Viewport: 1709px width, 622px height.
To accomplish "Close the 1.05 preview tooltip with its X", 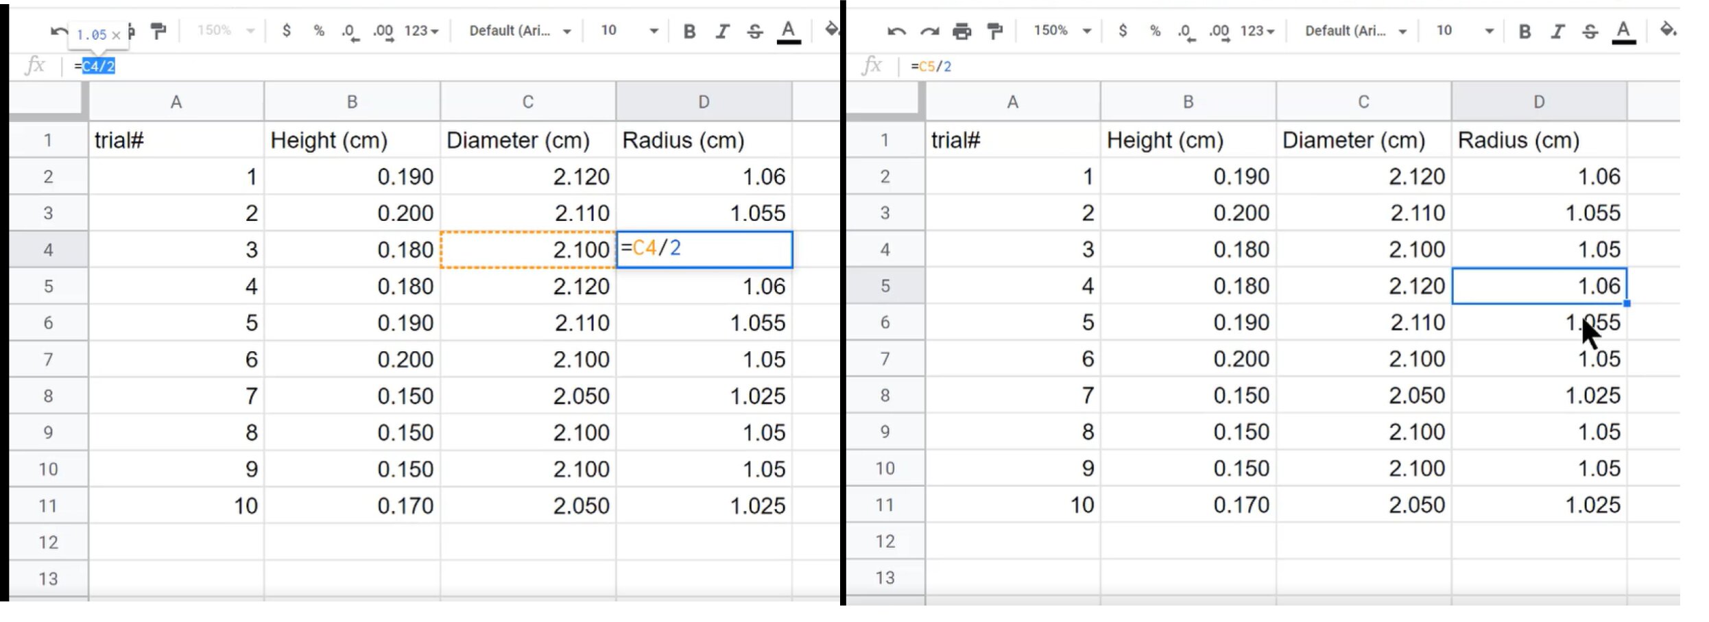I will coord(116,35).
